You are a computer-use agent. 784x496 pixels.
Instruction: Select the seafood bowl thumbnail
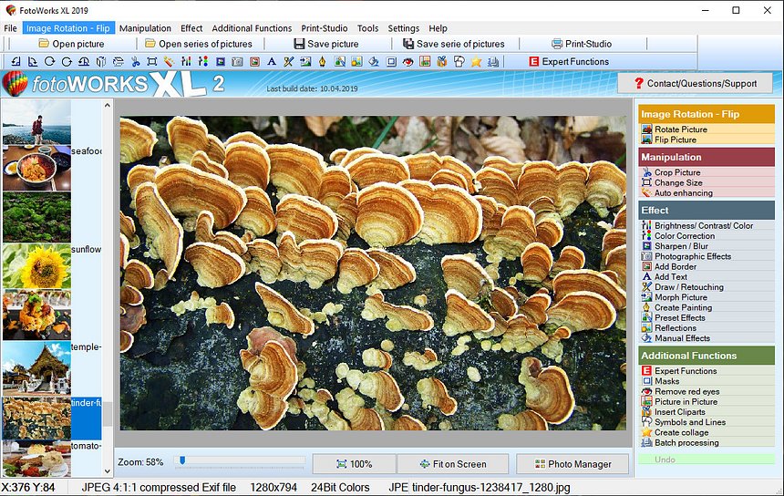click(36, 168)
